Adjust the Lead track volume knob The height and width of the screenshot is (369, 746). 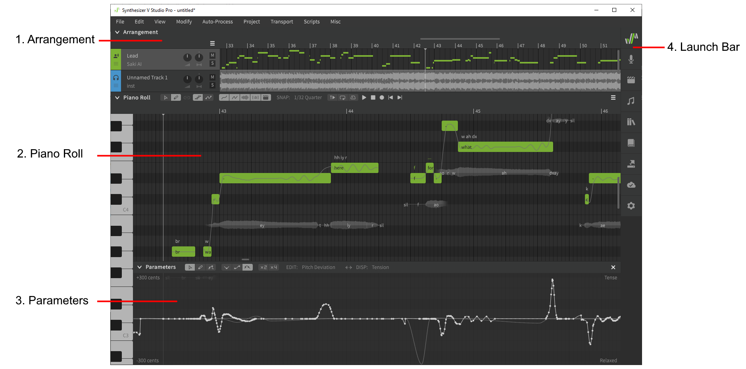click(187, 58)
